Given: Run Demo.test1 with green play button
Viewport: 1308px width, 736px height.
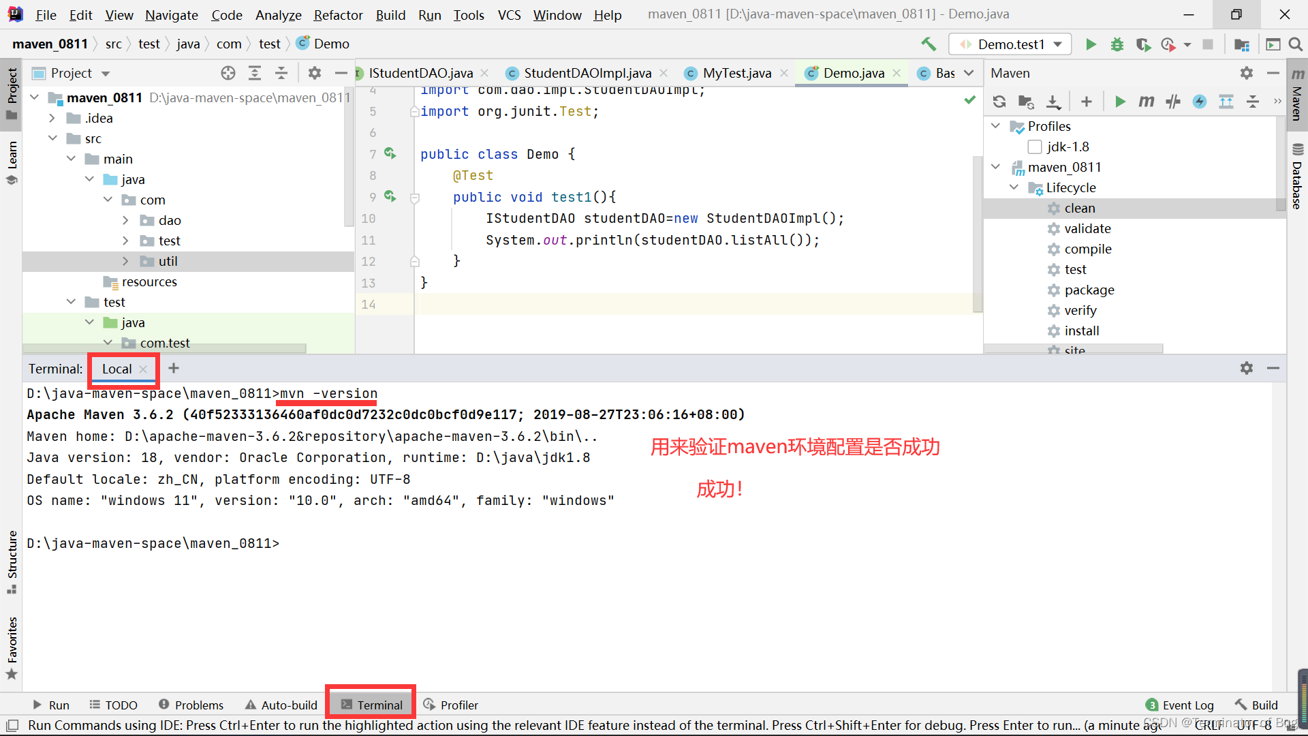Looking at the screenshot, I should pyautogui.click(x=1091, y=44).
